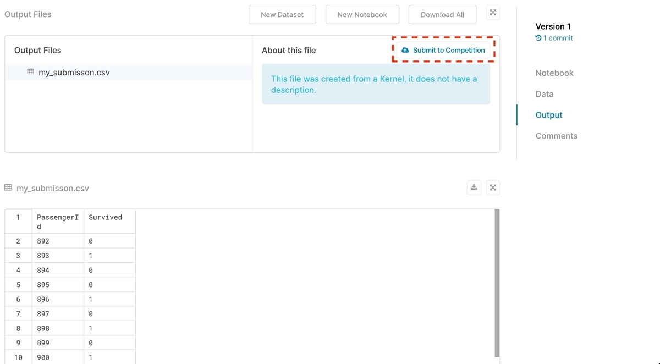Click the cloud upload icon in Submit to Competition

tap(405, 50)
